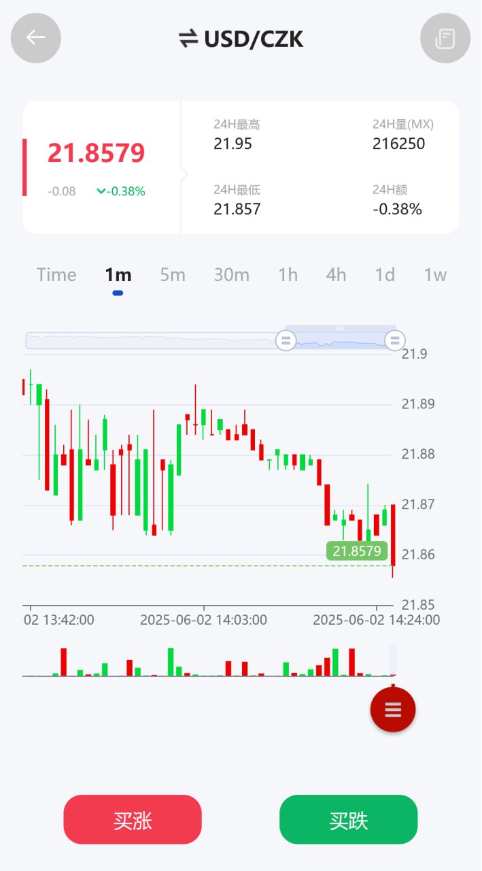The image size is (482, 871).
Task: Click the green 21.8579 price label on chart
Action: (357, 550)
